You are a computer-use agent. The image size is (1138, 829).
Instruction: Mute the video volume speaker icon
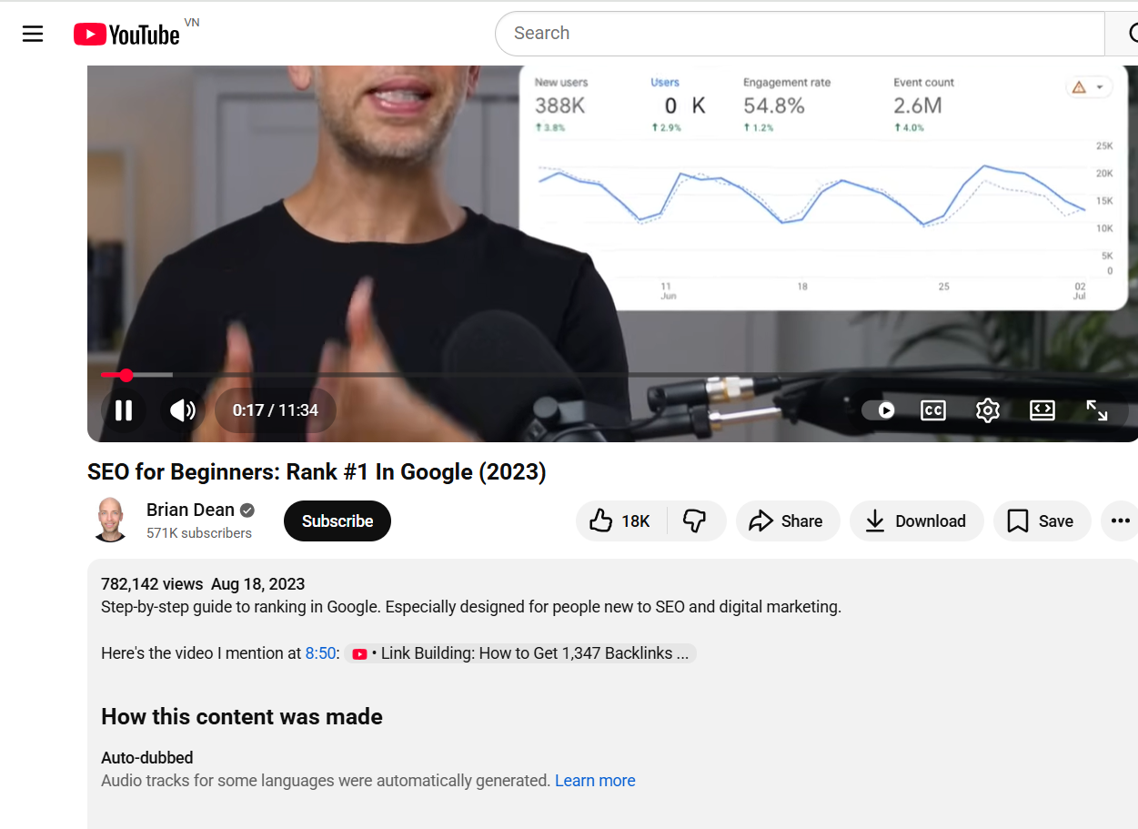pyautogui.click(x=183, y=410)
